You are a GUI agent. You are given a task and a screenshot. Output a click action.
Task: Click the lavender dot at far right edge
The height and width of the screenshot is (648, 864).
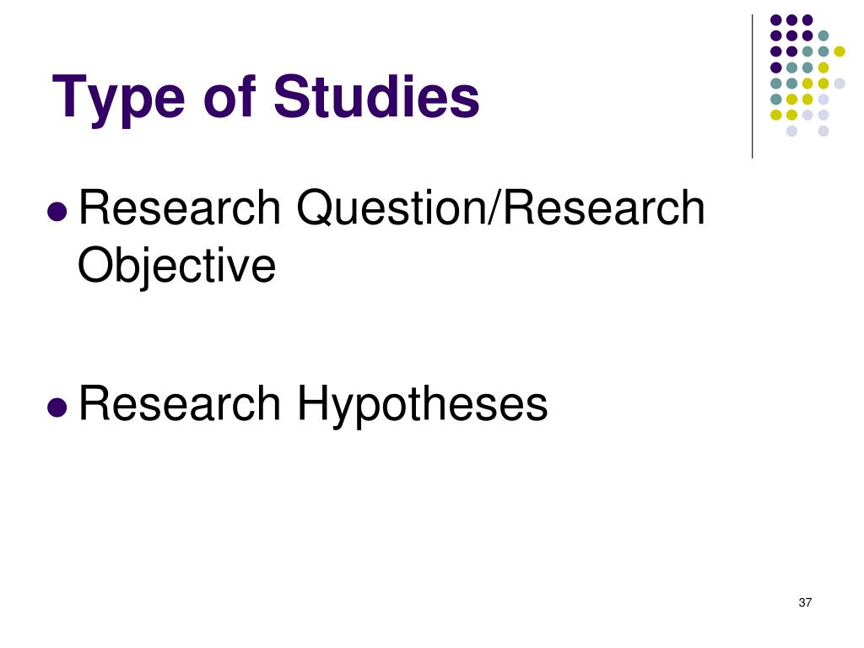point(840,84)
